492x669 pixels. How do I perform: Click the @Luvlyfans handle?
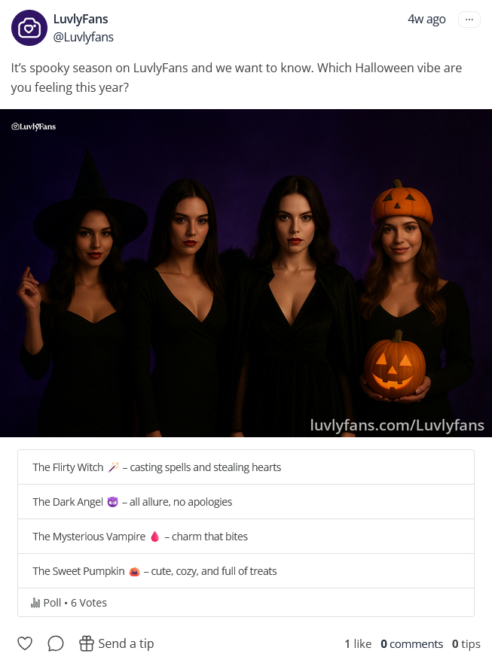84,37
